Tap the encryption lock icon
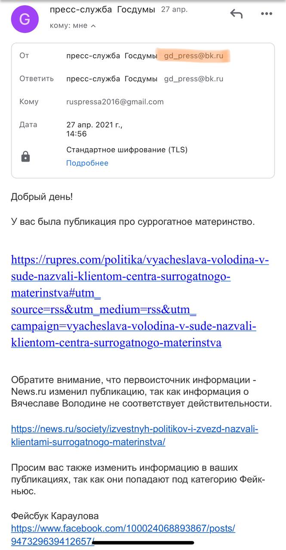The image size is (286, 550). (25, 156)
